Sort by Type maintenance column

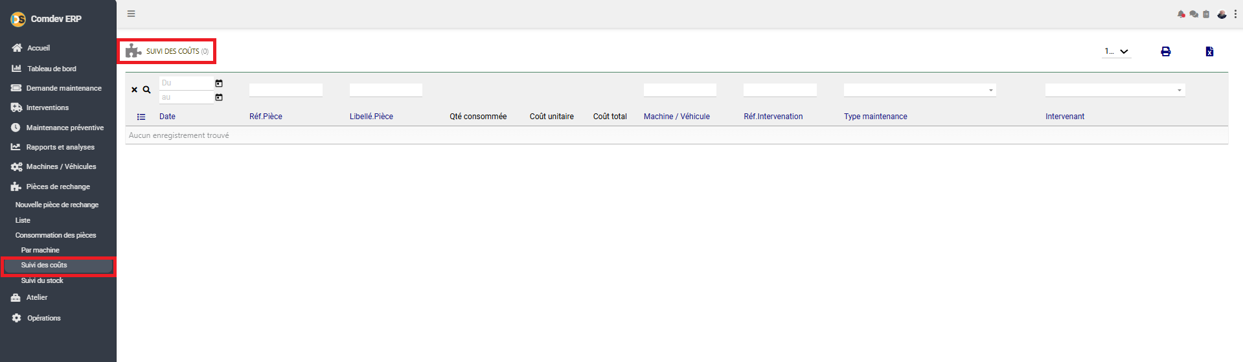tap(876, 117)
